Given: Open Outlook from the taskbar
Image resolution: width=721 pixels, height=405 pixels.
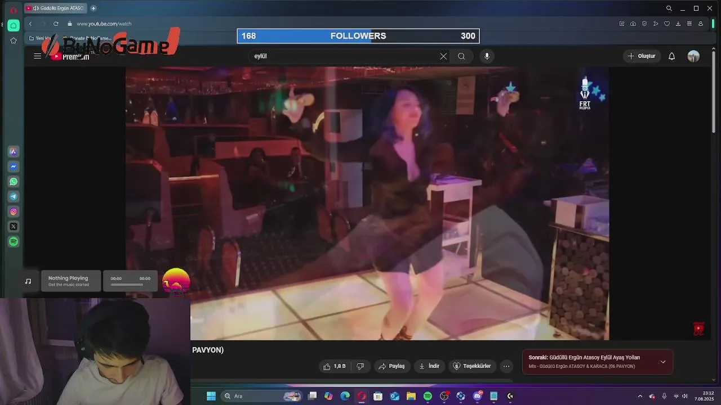Looking at the screenshot, I should tap(395, 396).
